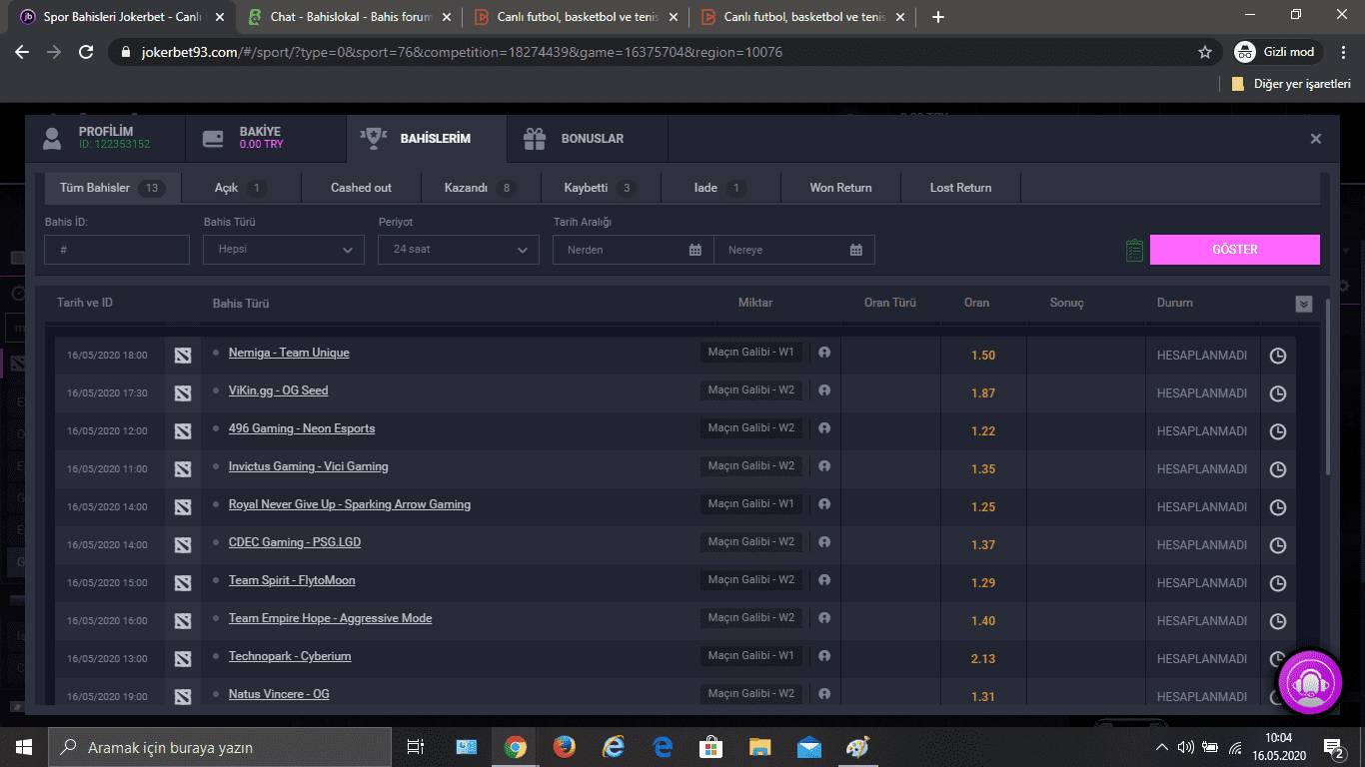Click Dota icon in ViKin.gg row

click(183, 393)
